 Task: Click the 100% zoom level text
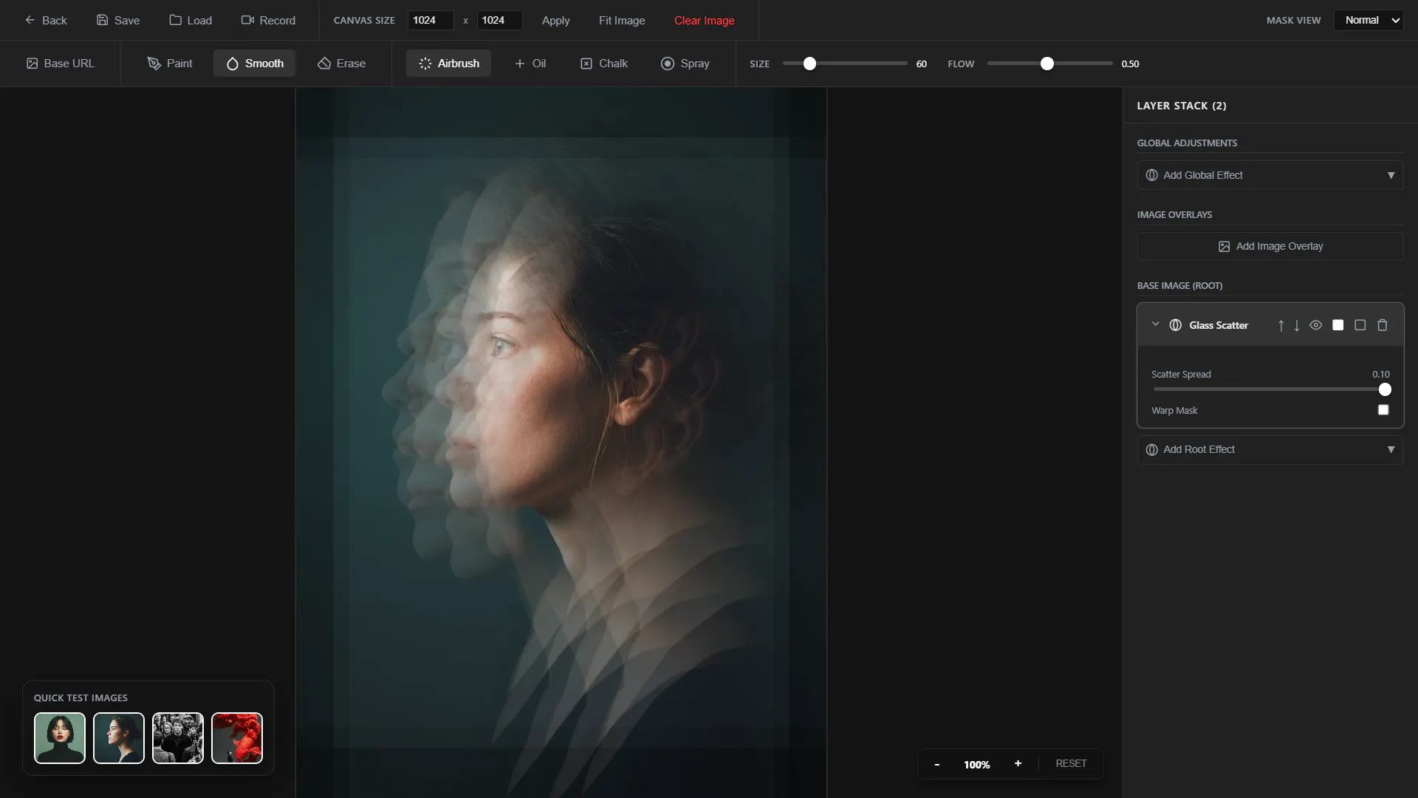point(976,765)
